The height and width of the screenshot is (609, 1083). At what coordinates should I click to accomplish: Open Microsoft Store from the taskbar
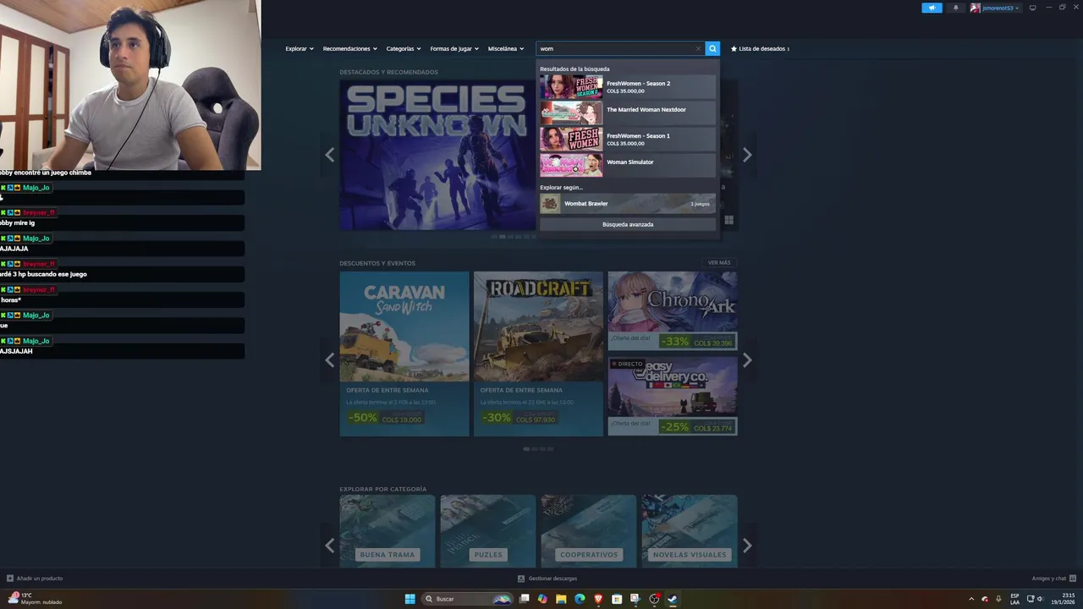[617, 599]
